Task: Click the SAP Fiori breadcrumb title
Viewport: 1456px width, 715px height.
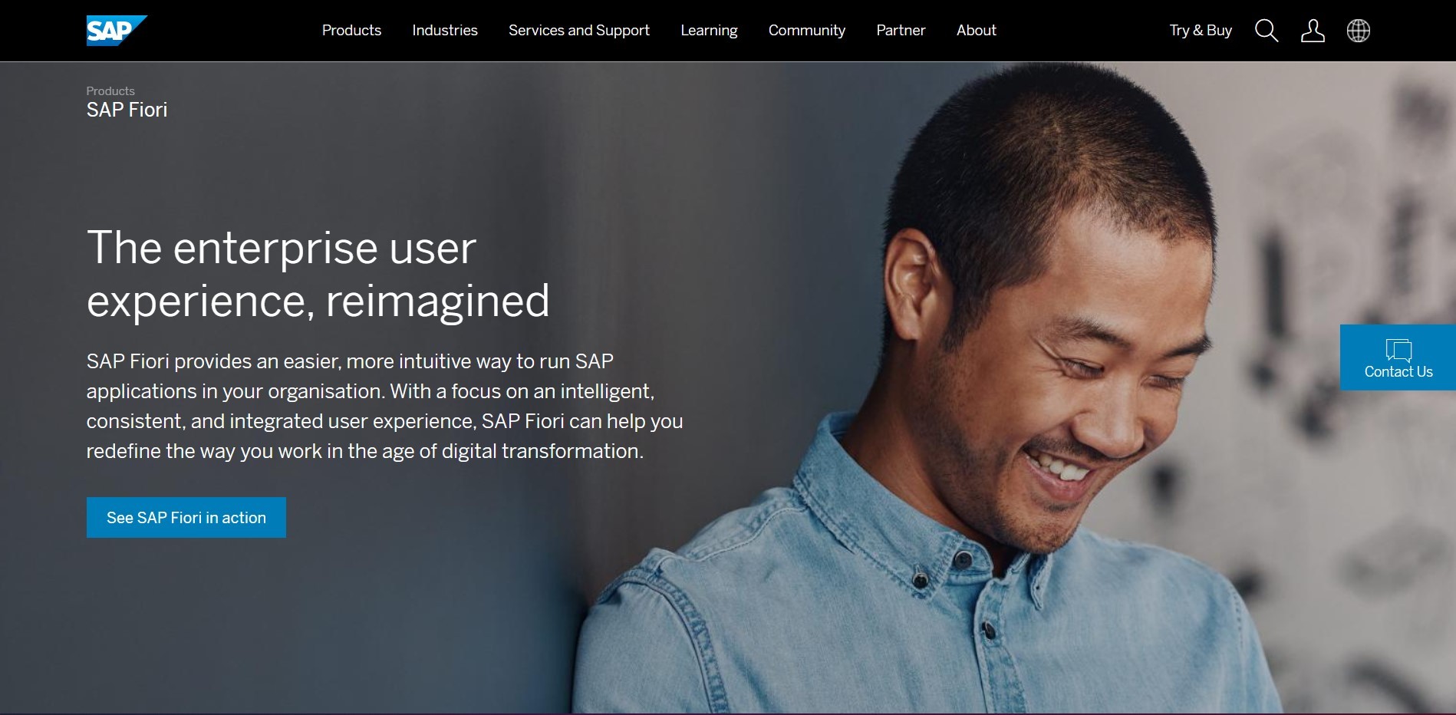Action: (127, 110)
